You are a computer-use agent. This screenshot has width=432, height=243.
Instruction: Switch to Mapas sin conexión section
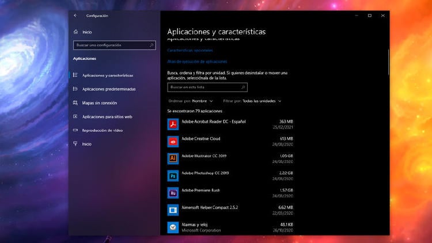(99, 103)
